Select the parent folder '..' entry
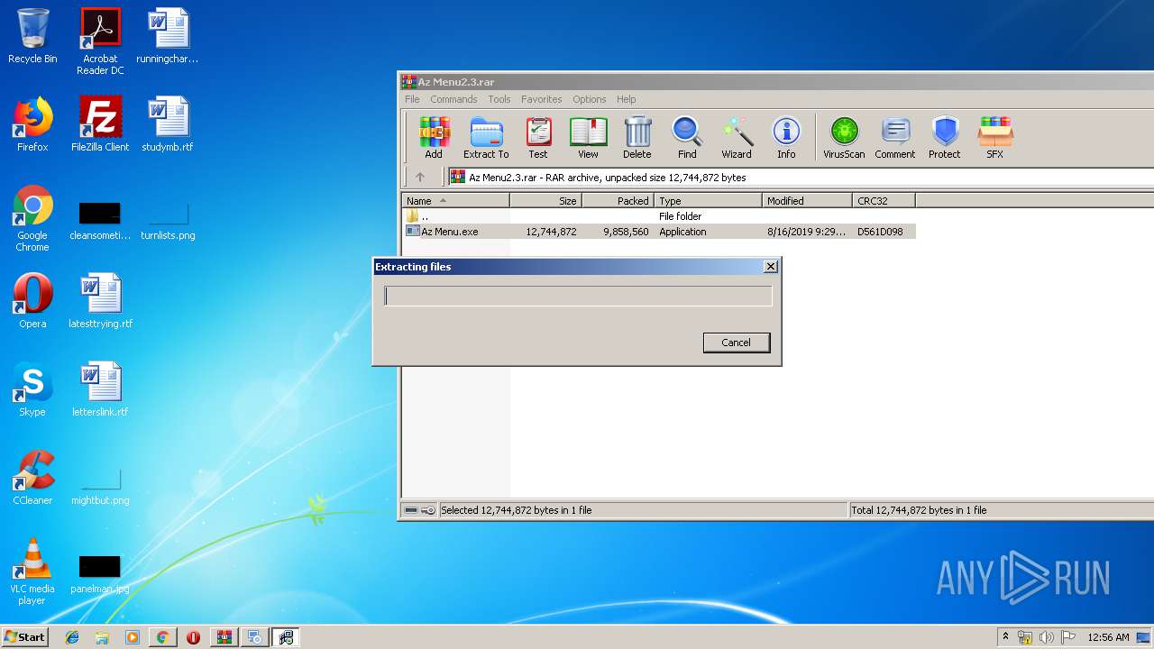 click(659, 216)
